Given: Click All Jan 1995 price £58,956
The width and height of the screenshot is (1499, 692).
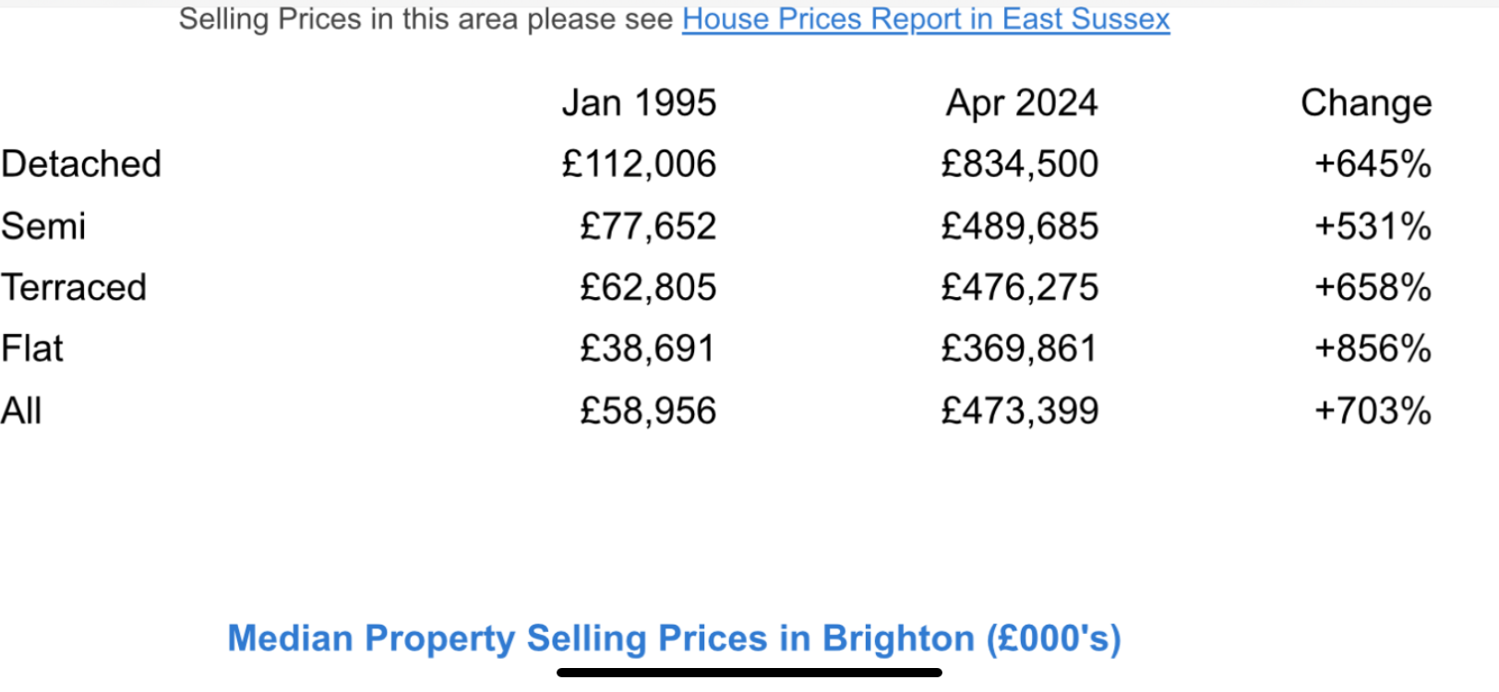Looking at the screenshot, I should click(x=648, y=411).
